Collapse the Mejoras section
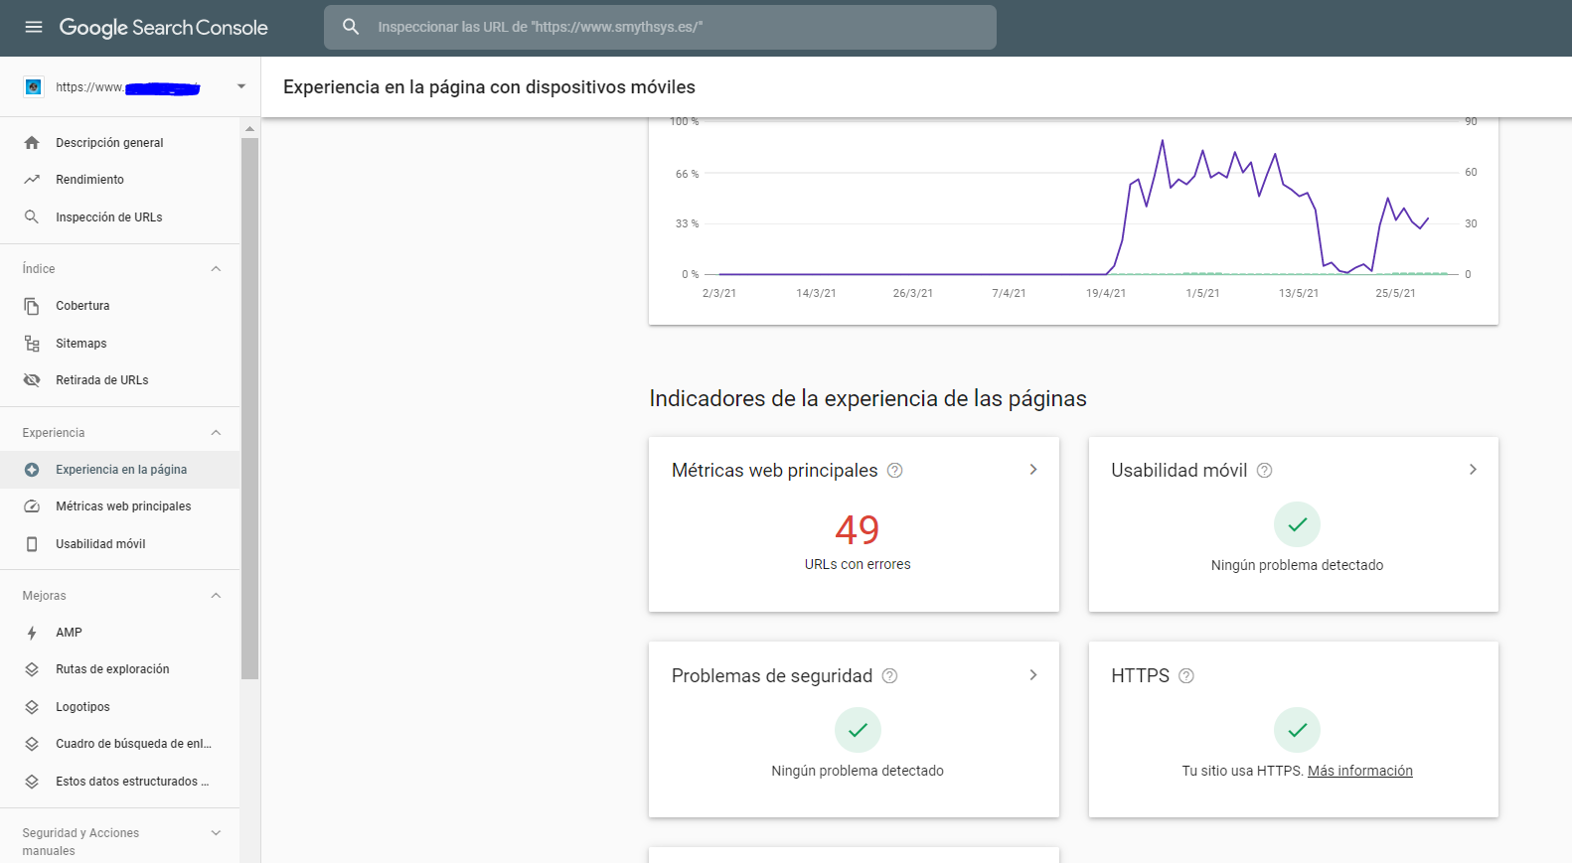 [x=216, y=596]
